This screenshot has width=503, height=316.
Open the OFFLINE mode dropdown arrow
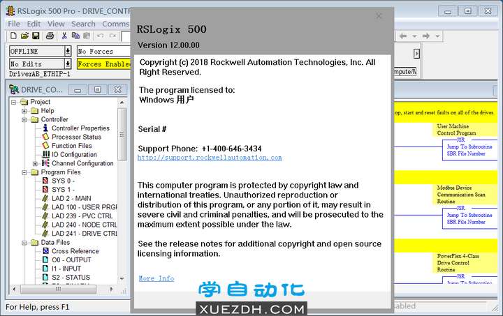point(68,51)
